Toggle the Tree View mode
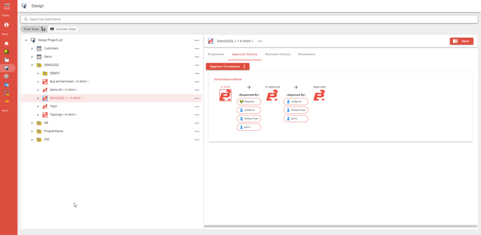The height and width of the screenshot is (235, 481). tap(34, 28)
